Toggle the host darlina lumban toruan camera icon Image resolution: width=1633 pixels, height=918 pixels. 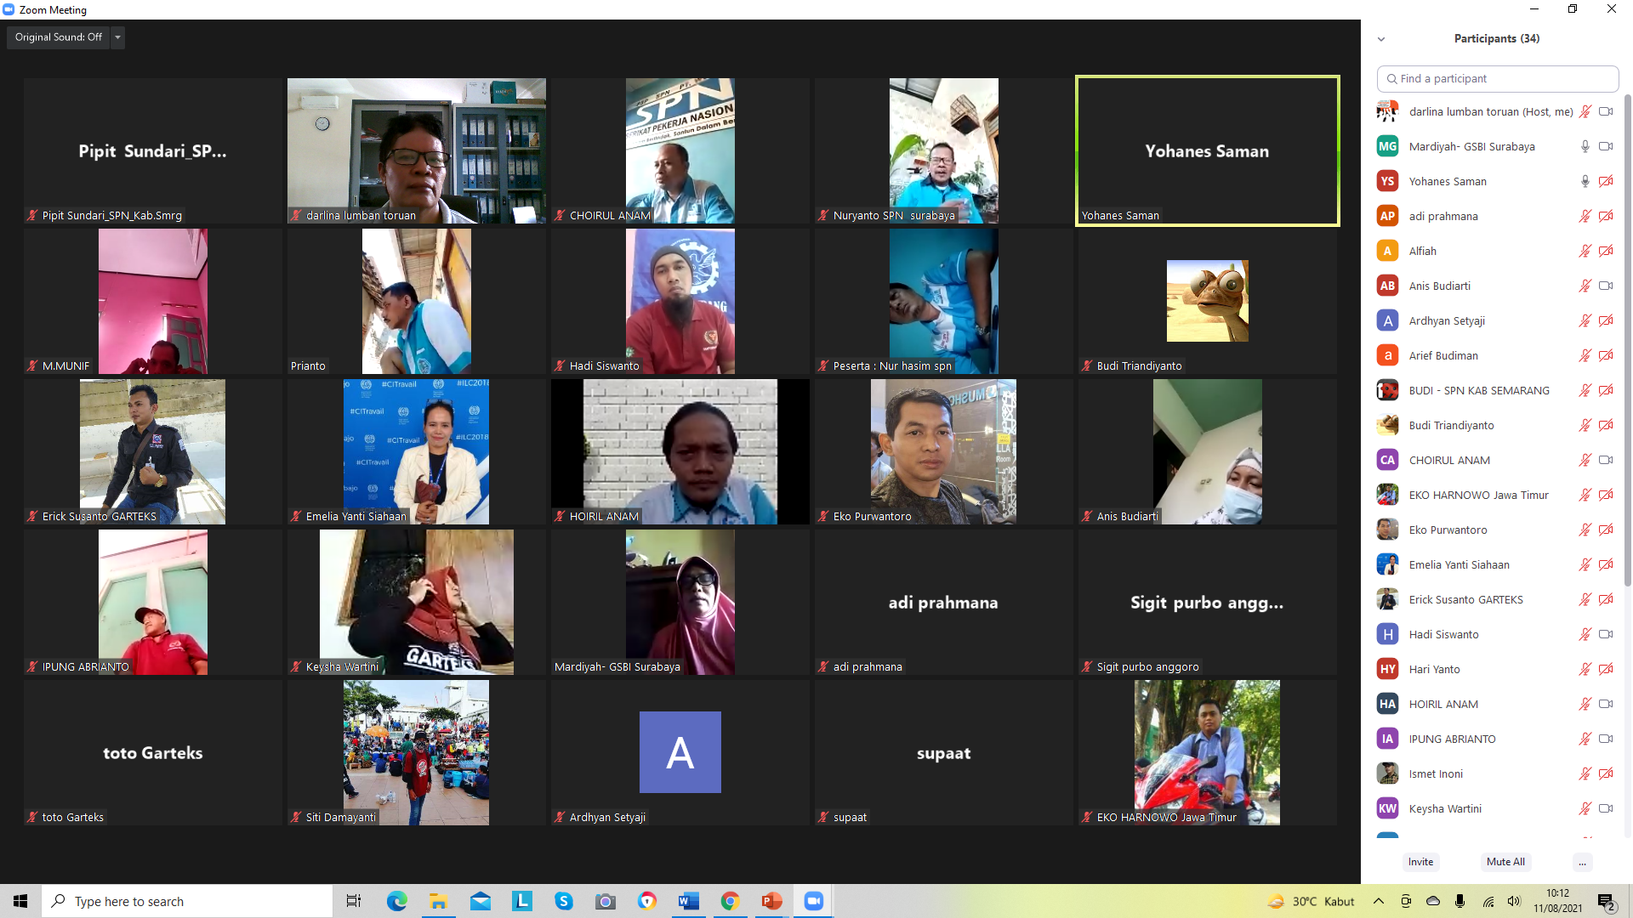coord(1606,111)
